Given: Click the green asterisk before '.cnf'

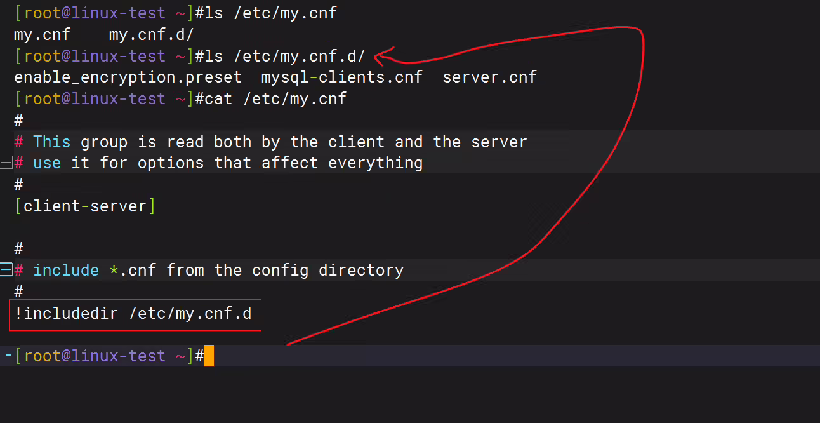Looking at the screenshot, I should pos(114,269).
